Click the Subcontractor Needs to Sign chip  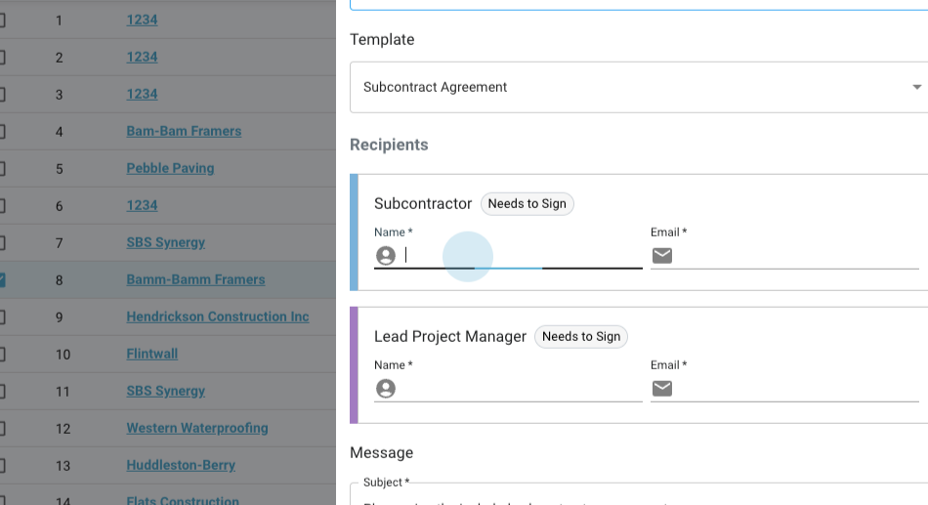click(x=527, y=204)
